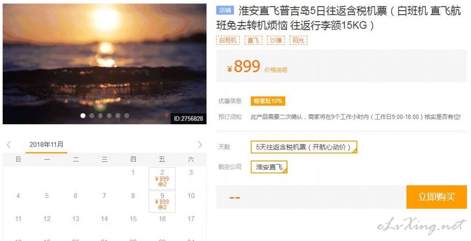Click the 五 Friday column header
Screen dimensions: 471x241
[162, 159]
